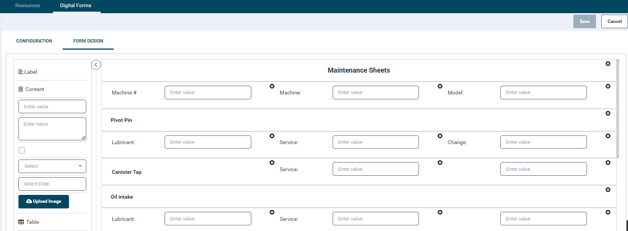This screenshot has height=231, width=628.
Task: Switch to the Configuration tab
Action: 34,41
